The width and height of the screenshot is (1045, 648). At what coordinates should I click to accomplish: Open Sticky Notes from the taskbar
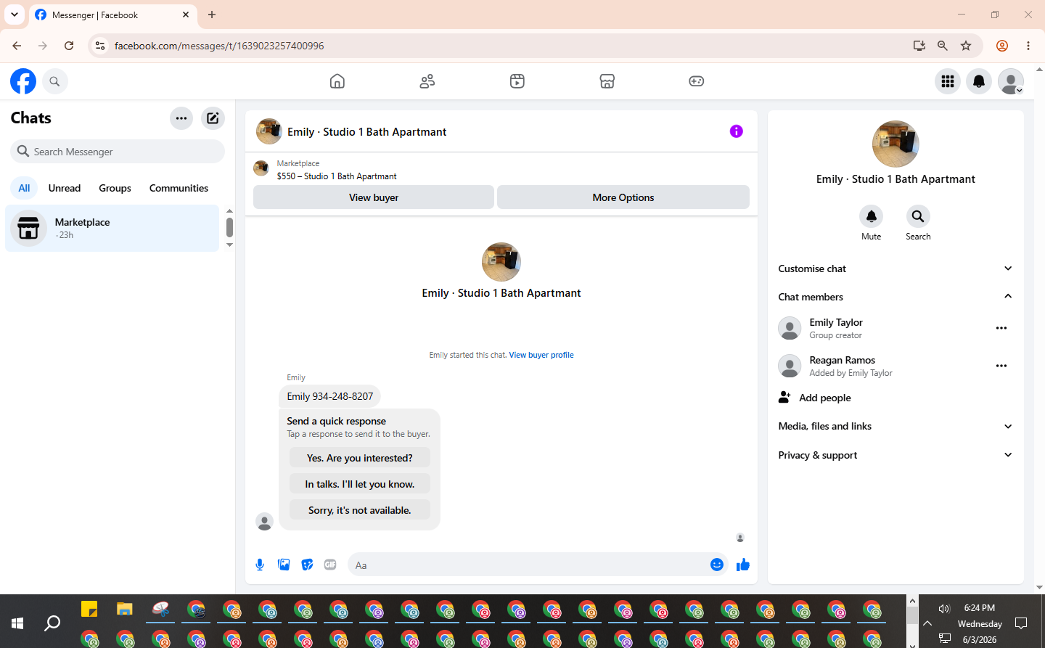click(x=89, y=609)
